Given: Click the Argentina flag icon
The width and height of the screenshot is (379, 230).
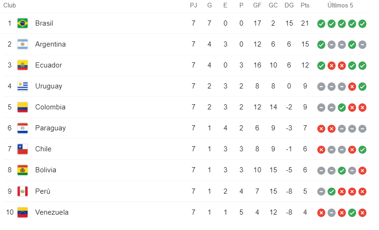Looking at the screenshot, I should pyautogui.click(x=22, y=44).
